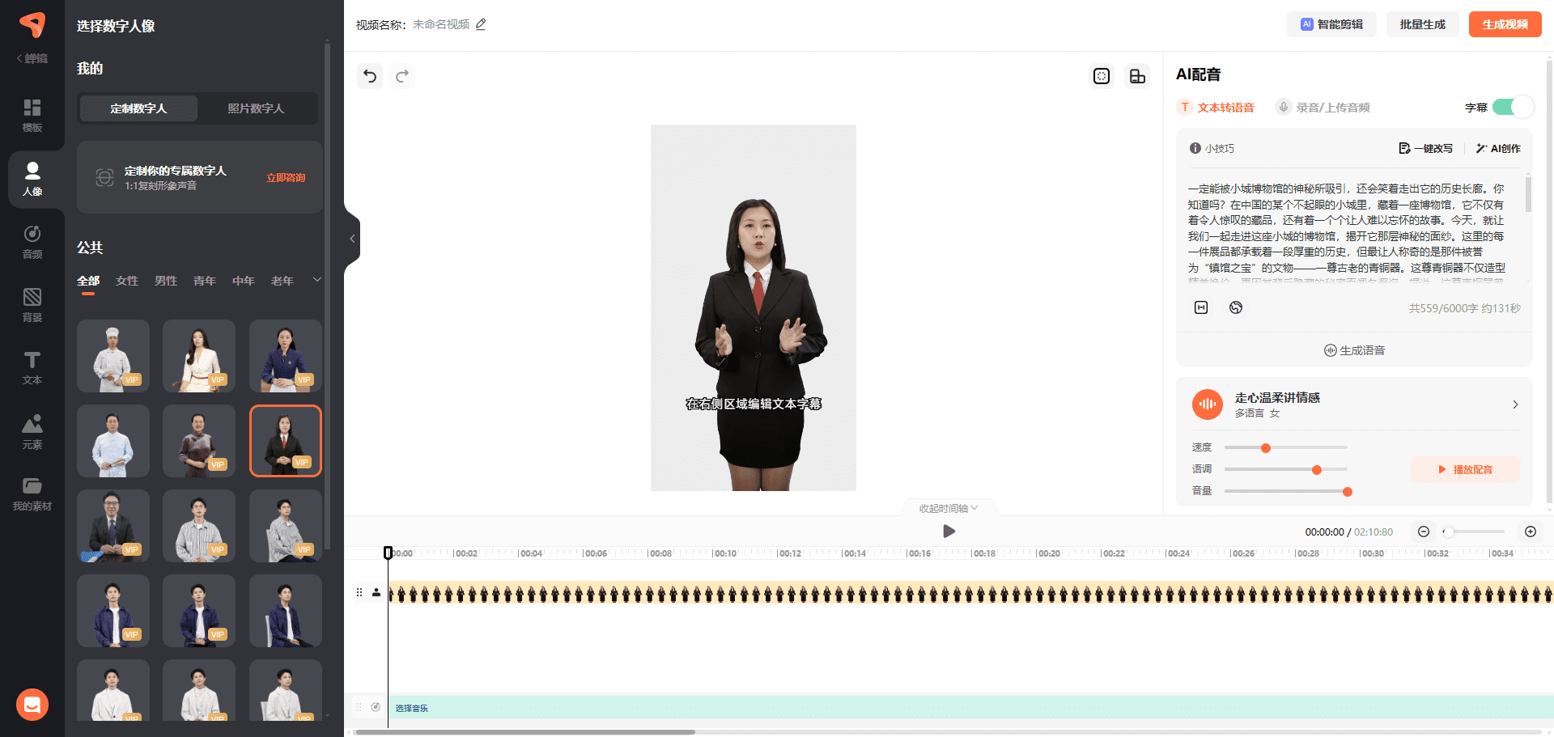Click the 小技巧 info tips icon
Screen dimensions: 1554x737
1195,148
